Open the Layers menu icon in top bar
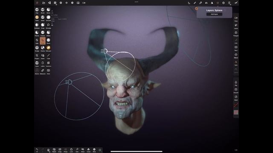The height and width of the screenshot is (153, 273). click(218, 3)
